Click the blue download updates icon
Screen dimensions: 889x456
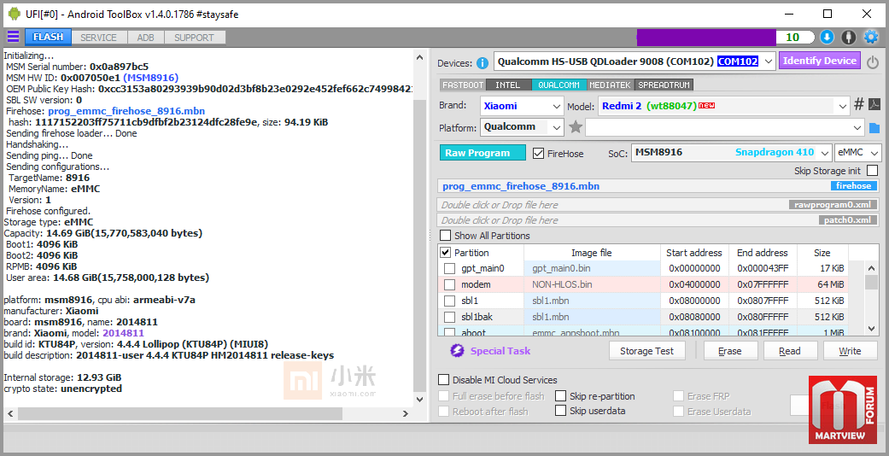827,37
